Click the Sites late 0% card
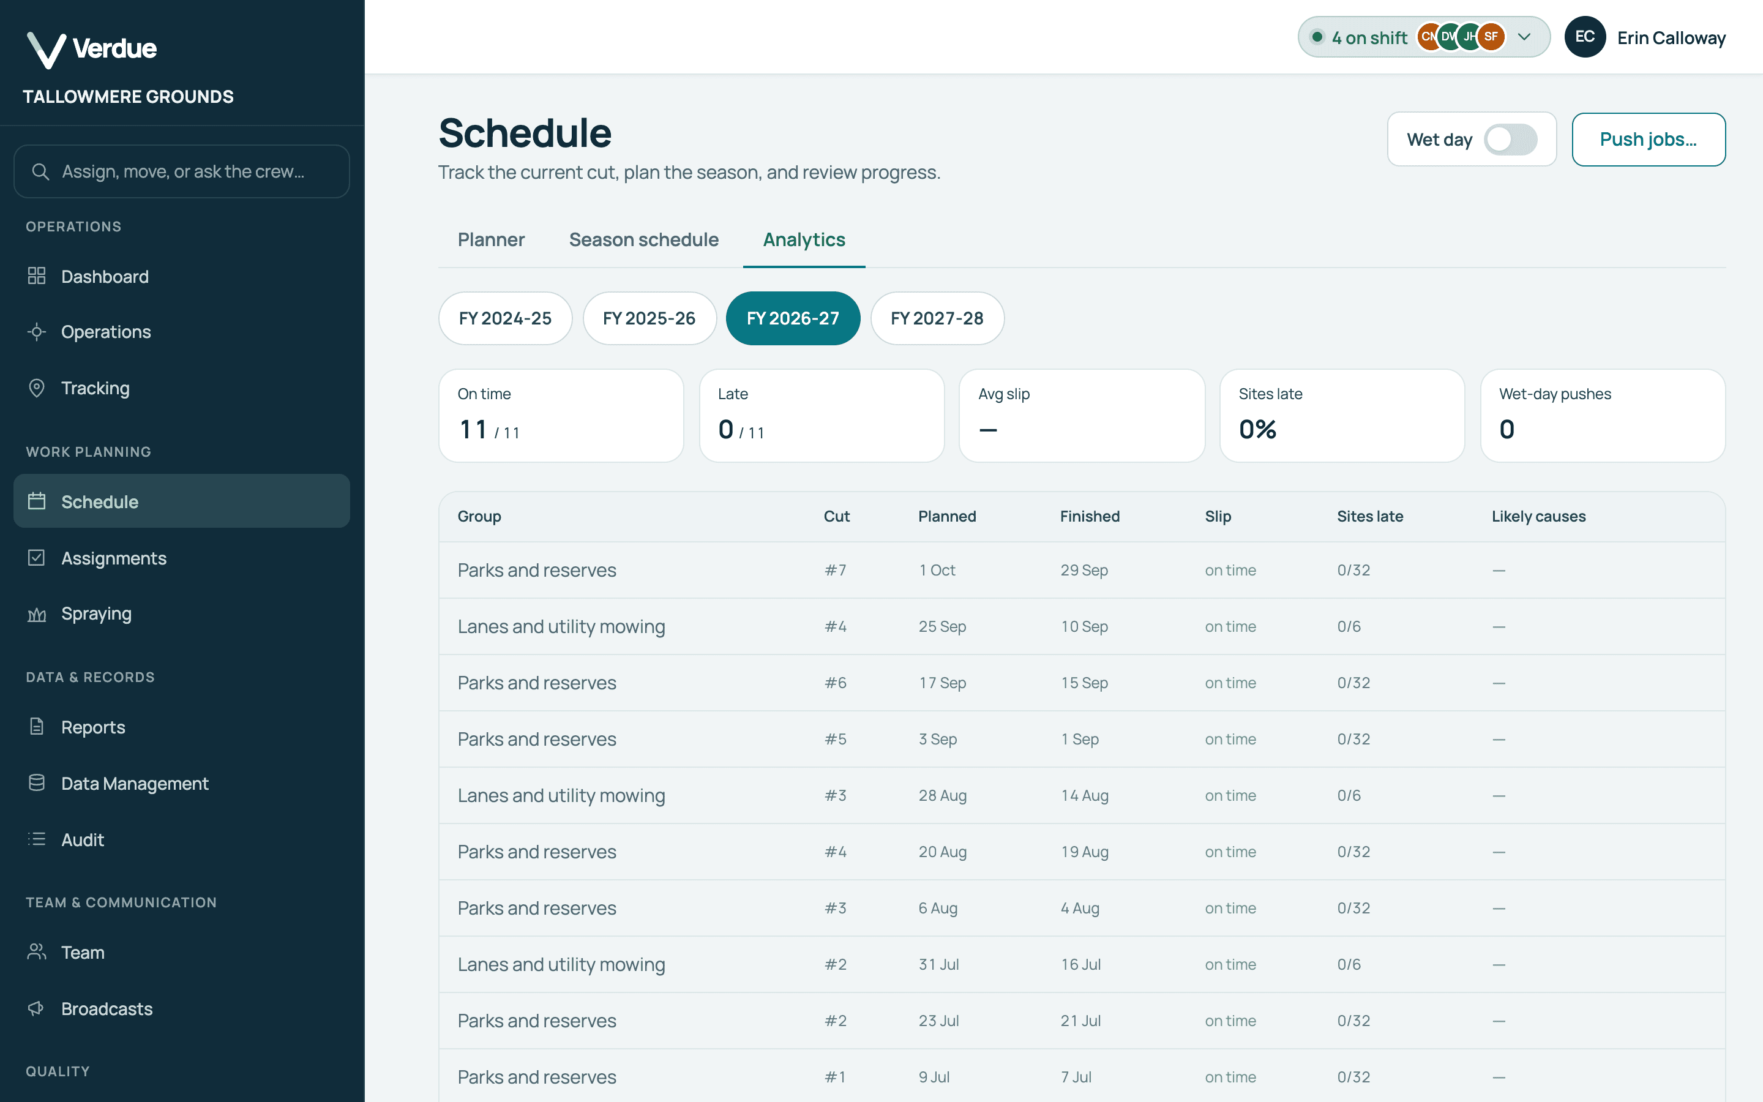Image resolution: width=1763 pixels, height=1102 pixels. point(1342,416)
